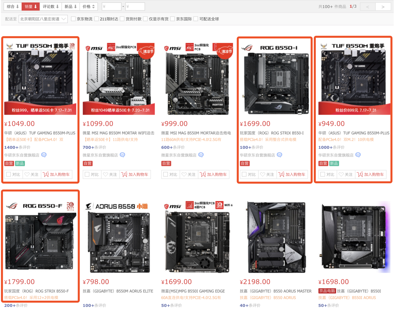Sort results by 价格
The height and width of the screenshot is (309, 395).
pyautogui.click(x=89, y=6)
